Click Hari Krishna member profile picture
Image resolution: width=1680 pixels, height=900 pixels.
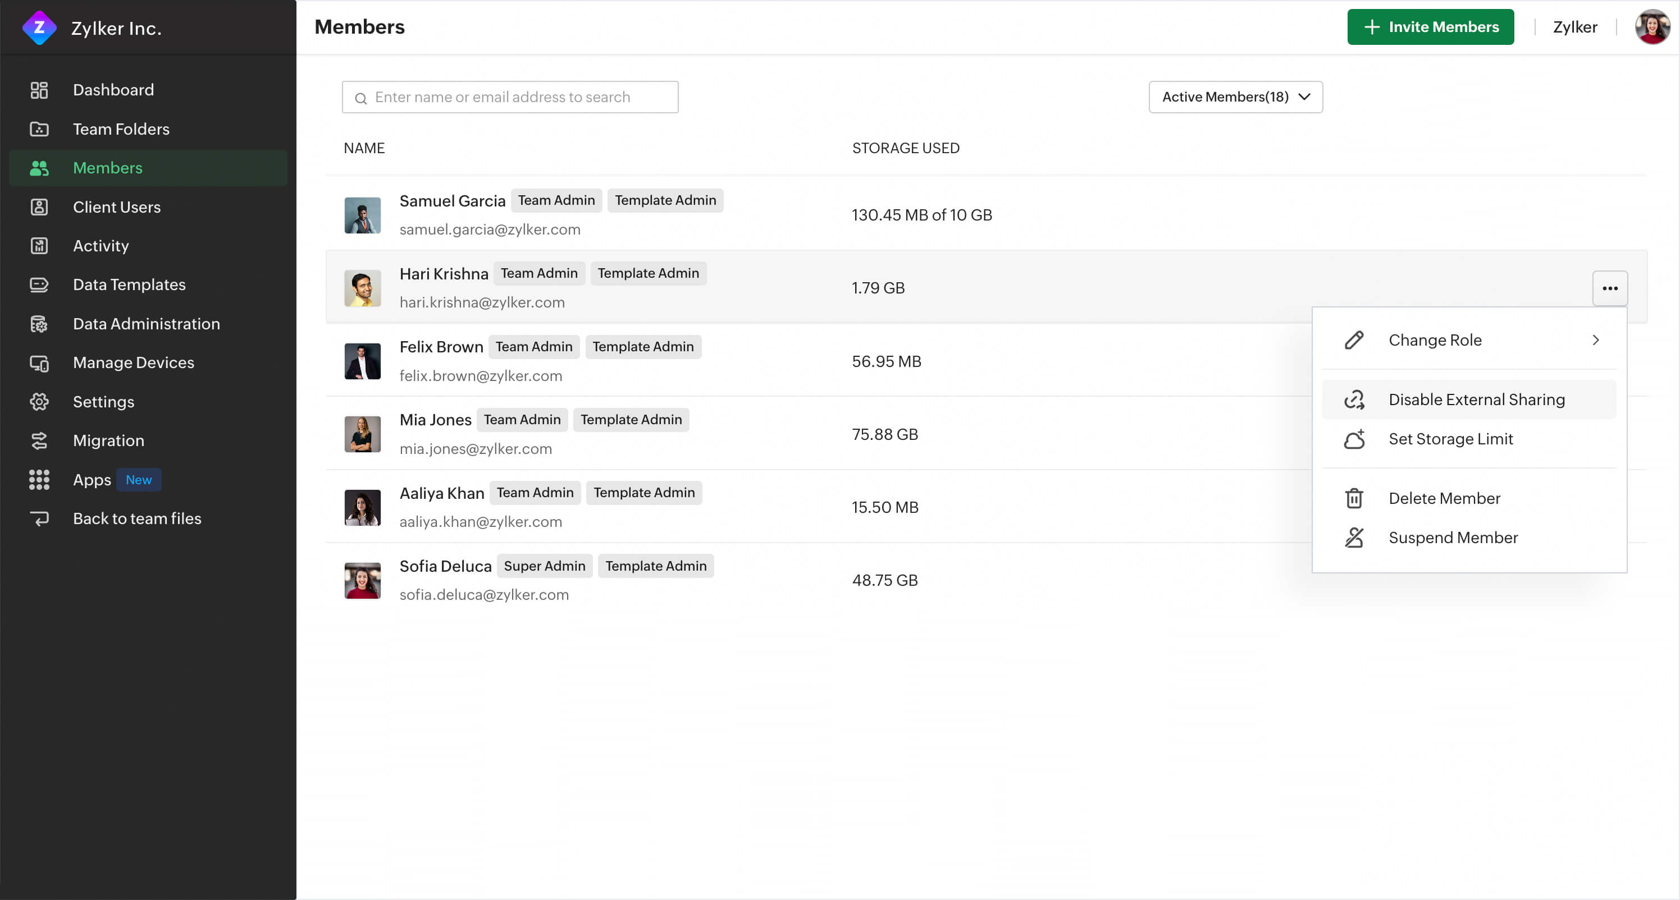coord(362,287)
